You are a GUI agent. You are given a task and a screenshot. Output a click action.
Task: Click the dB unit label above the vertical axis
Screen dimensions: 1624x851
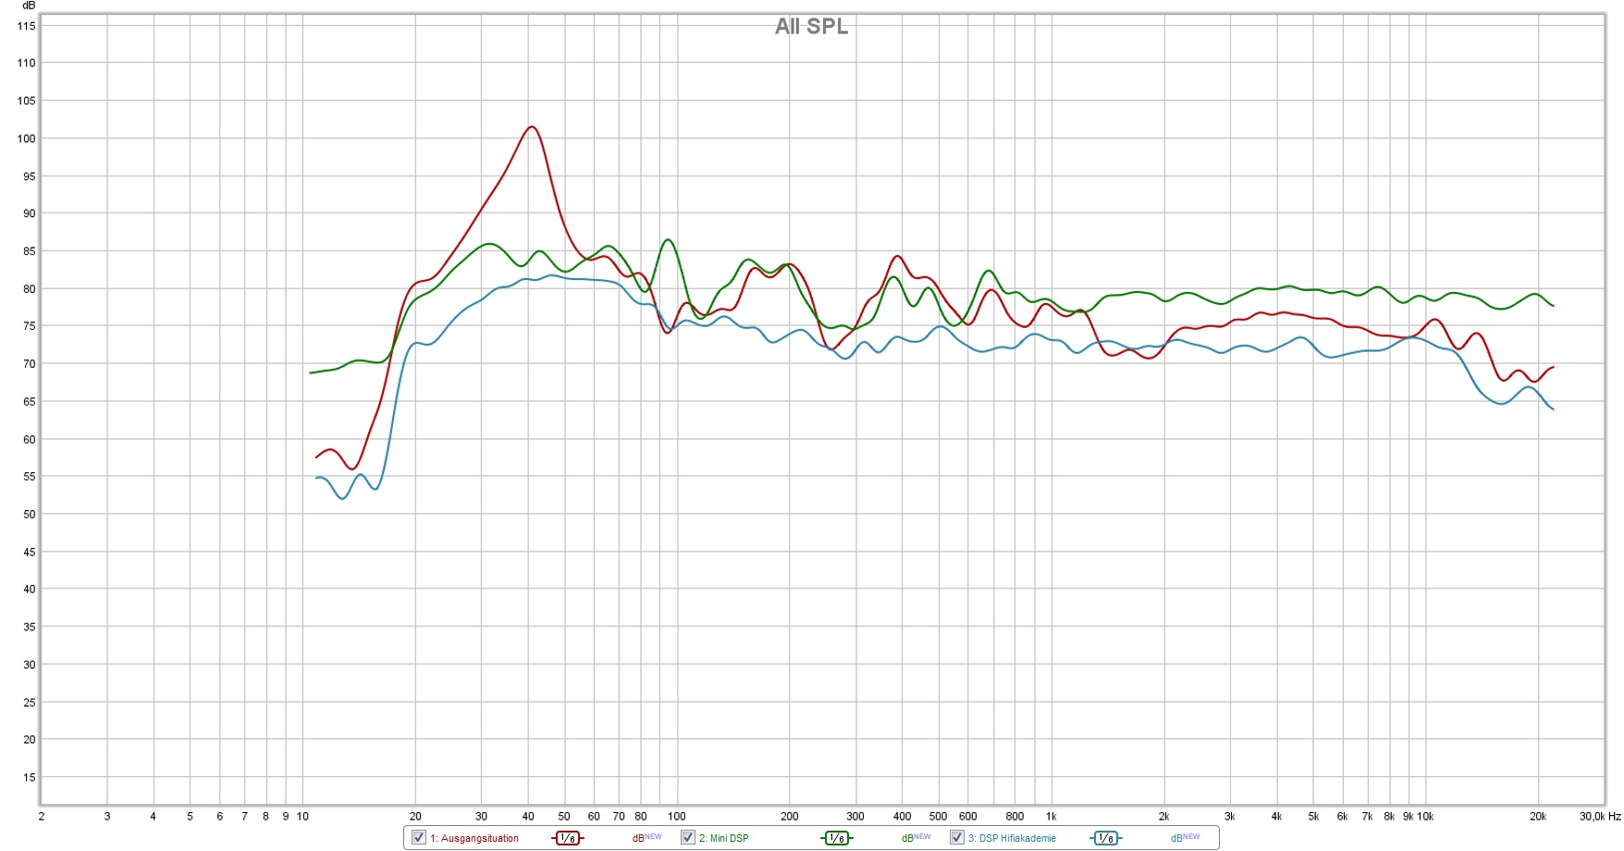point(29,6)
